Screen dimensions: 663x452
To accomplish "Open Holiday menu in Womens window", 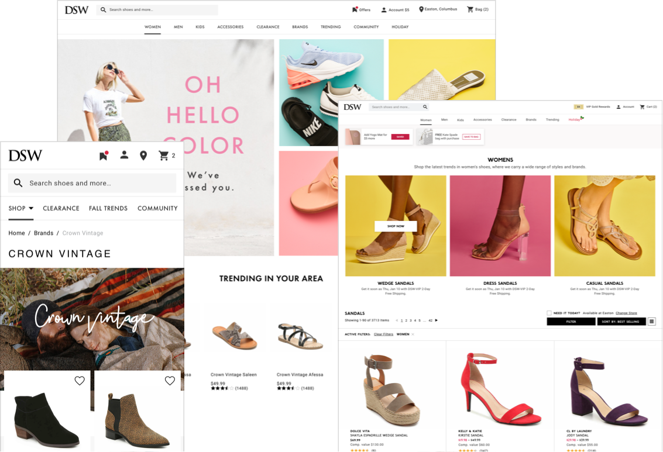I will (x=575, y=119).
